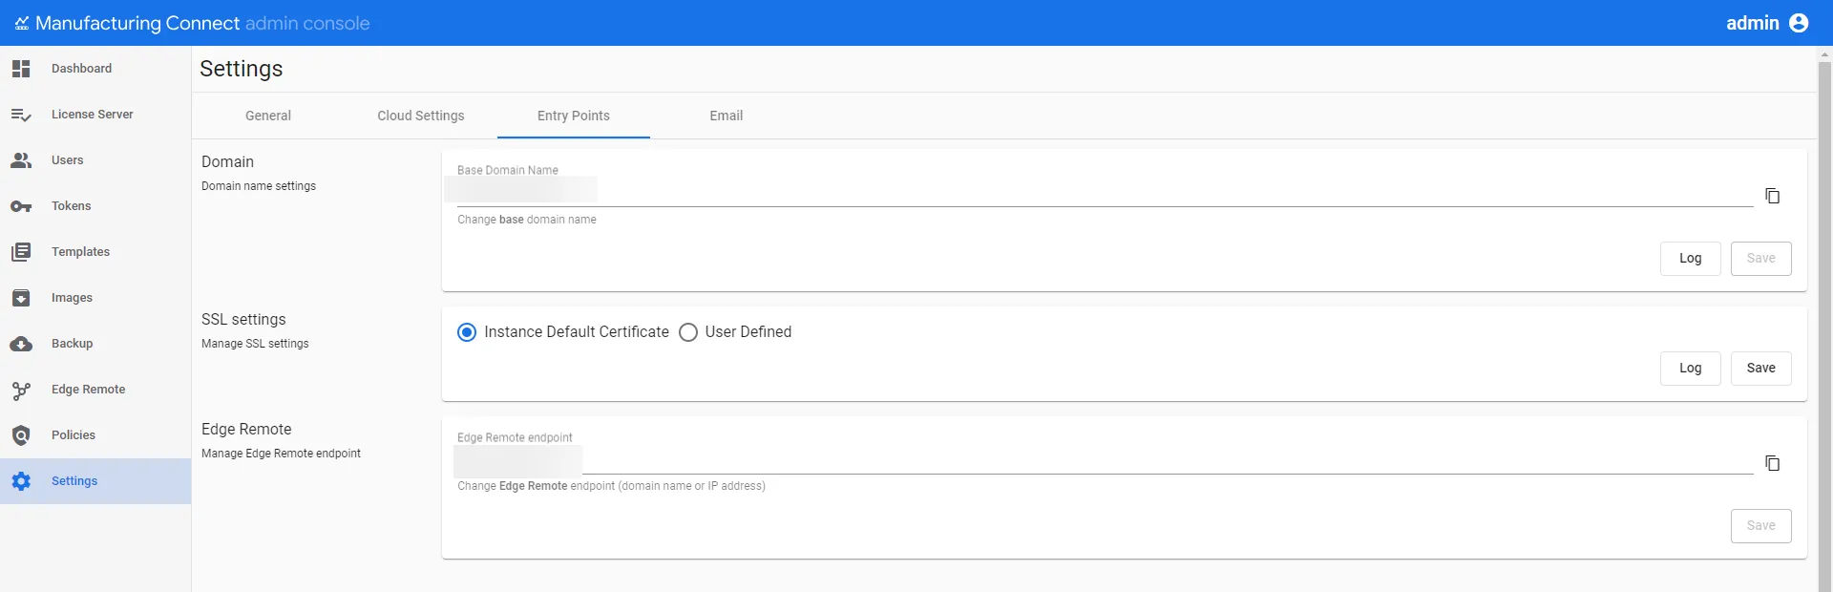Switch to the General tab
1833x592 pixels.
pyautogui.click(x=268, y=116)
